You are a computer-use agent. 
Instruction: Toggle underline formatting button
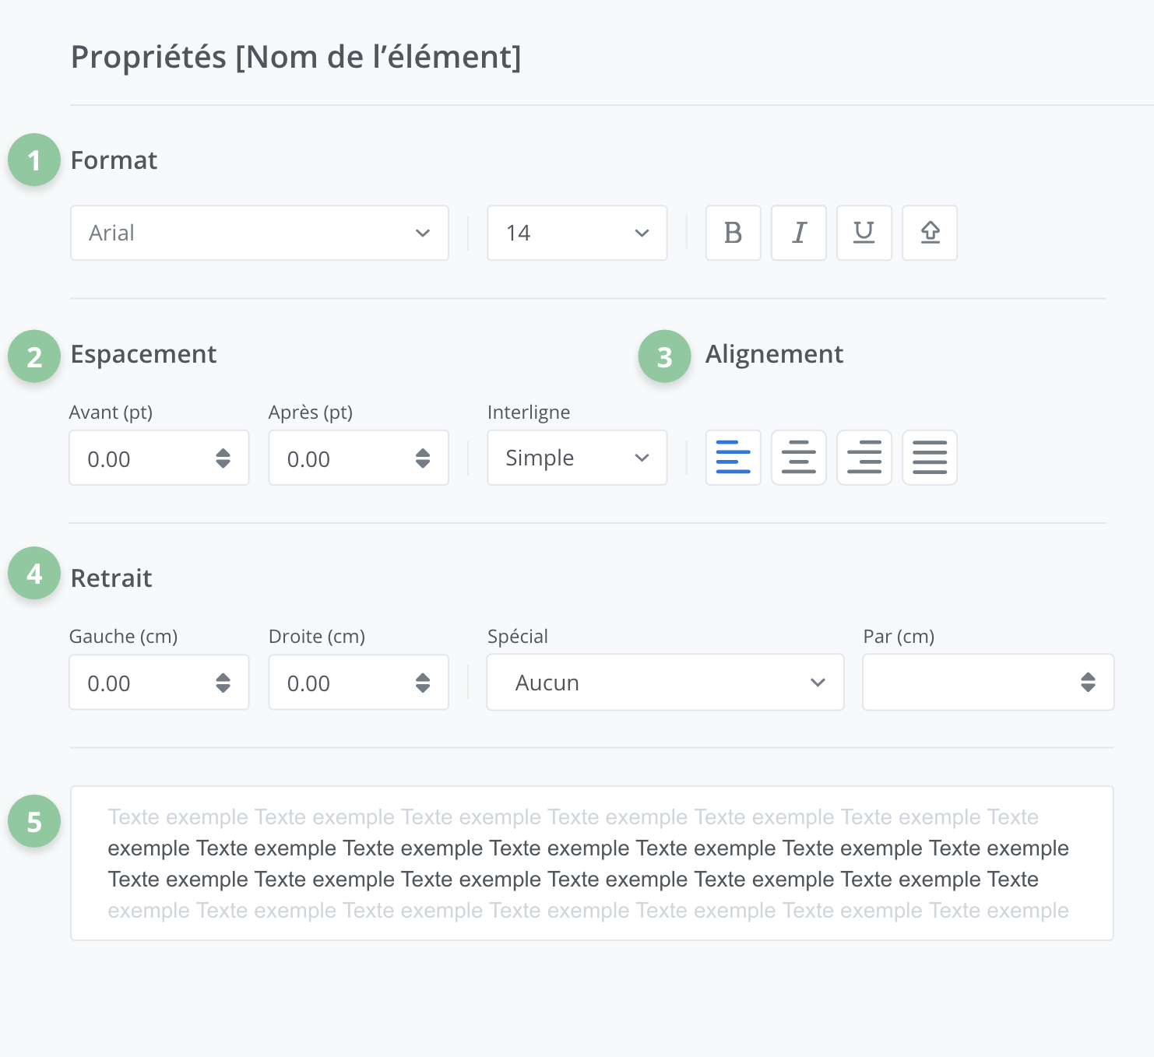tap(864, 233)
